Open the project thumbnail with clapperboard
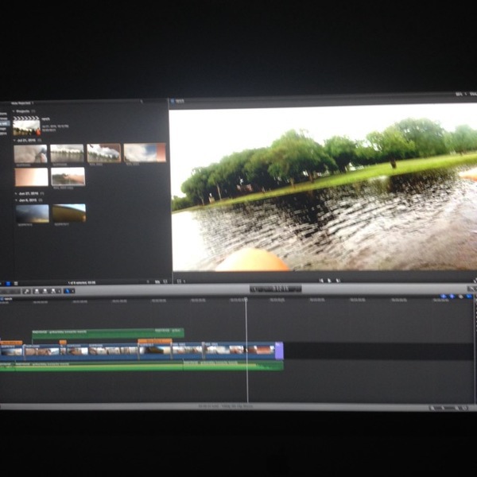477x477 pixels. 26,126
